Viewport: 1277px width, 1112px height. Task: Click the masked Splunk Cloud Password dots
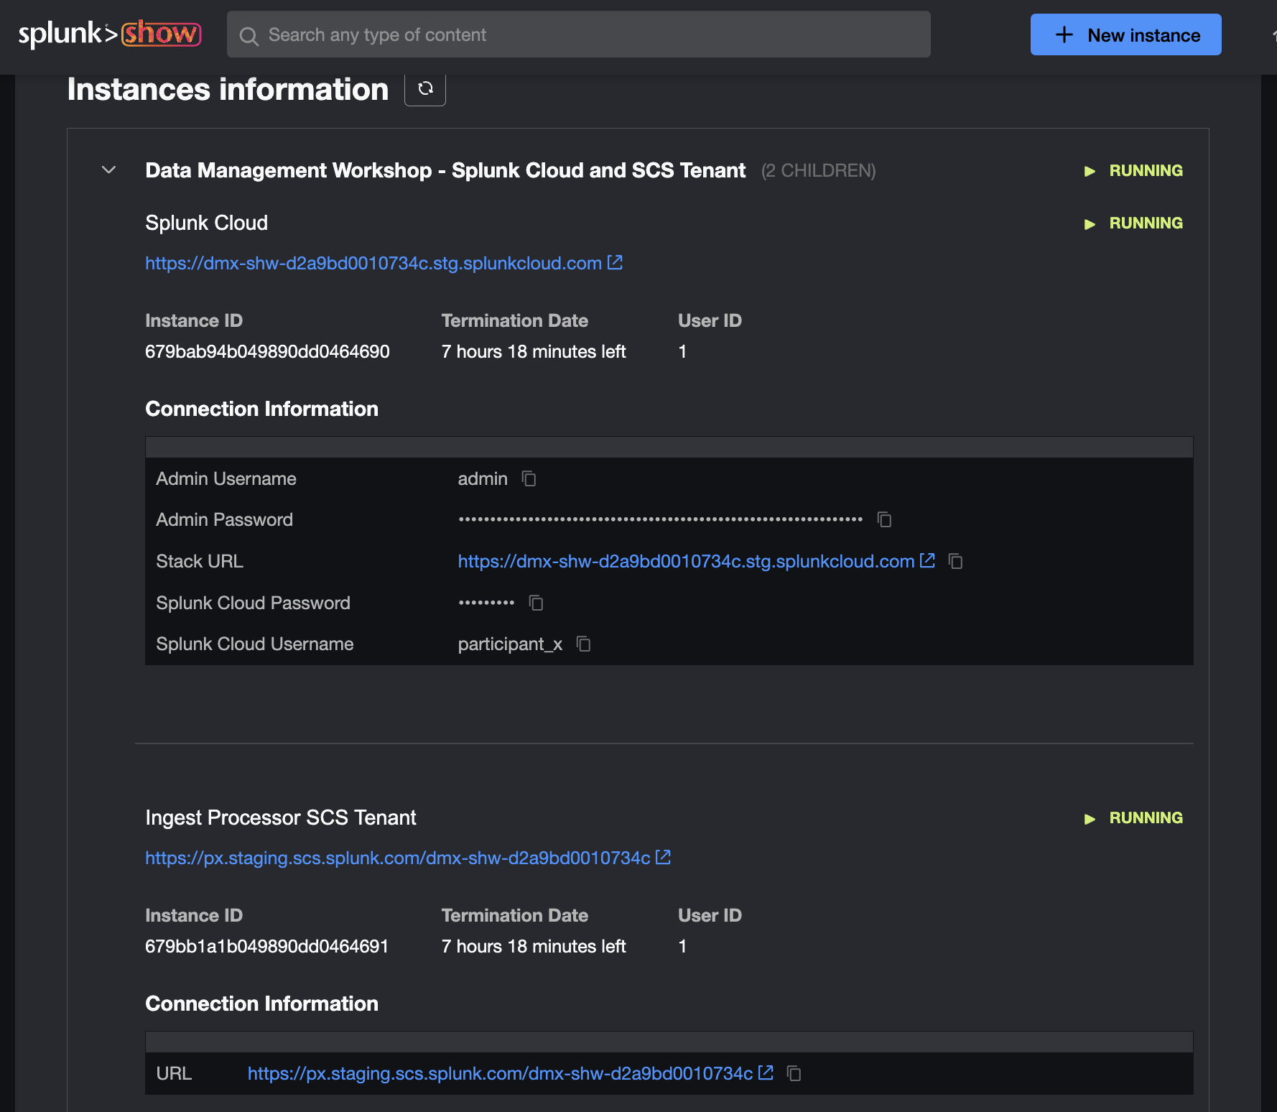point(487,602)
